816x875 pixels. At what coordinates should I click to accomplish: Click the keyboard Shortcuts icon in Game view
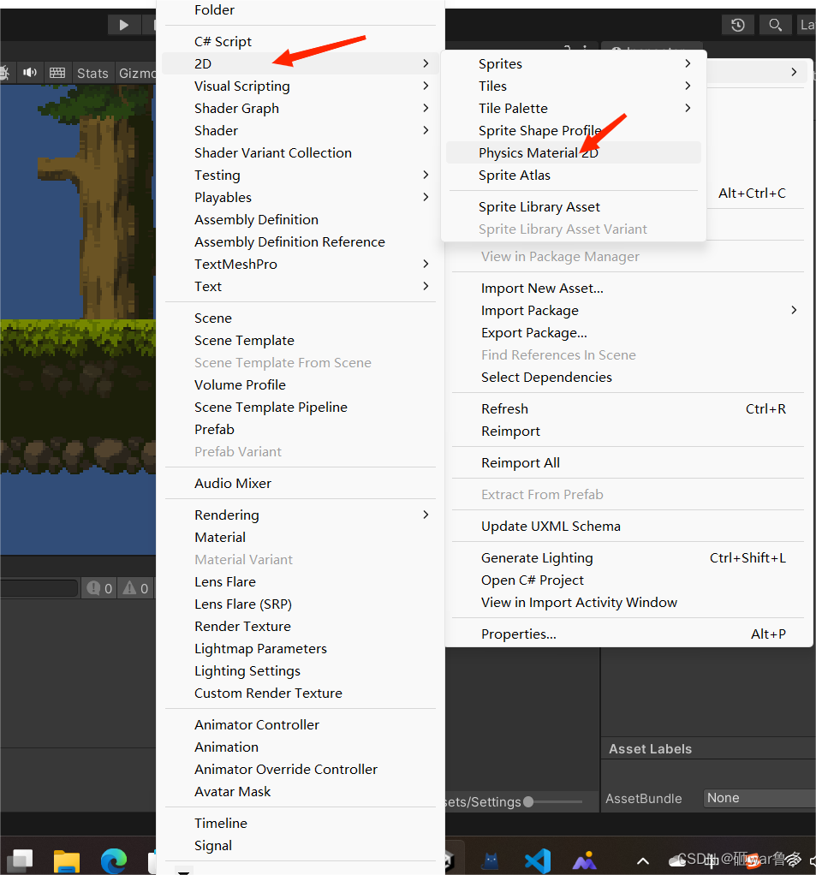(x=57, y=73)
